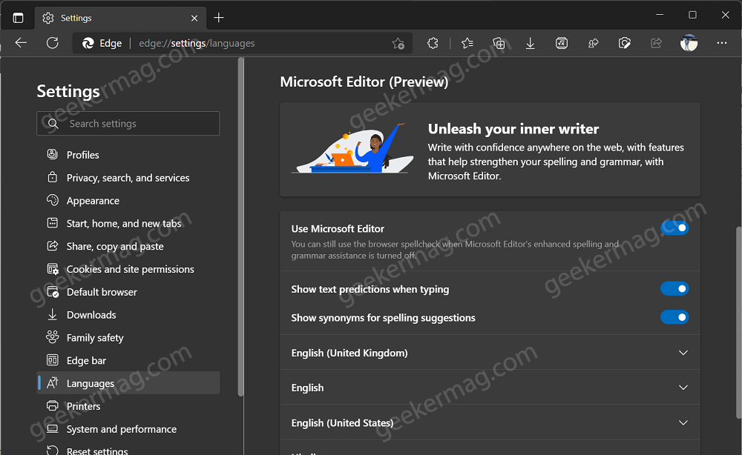Click the writer illustration image

click(353, 148)
